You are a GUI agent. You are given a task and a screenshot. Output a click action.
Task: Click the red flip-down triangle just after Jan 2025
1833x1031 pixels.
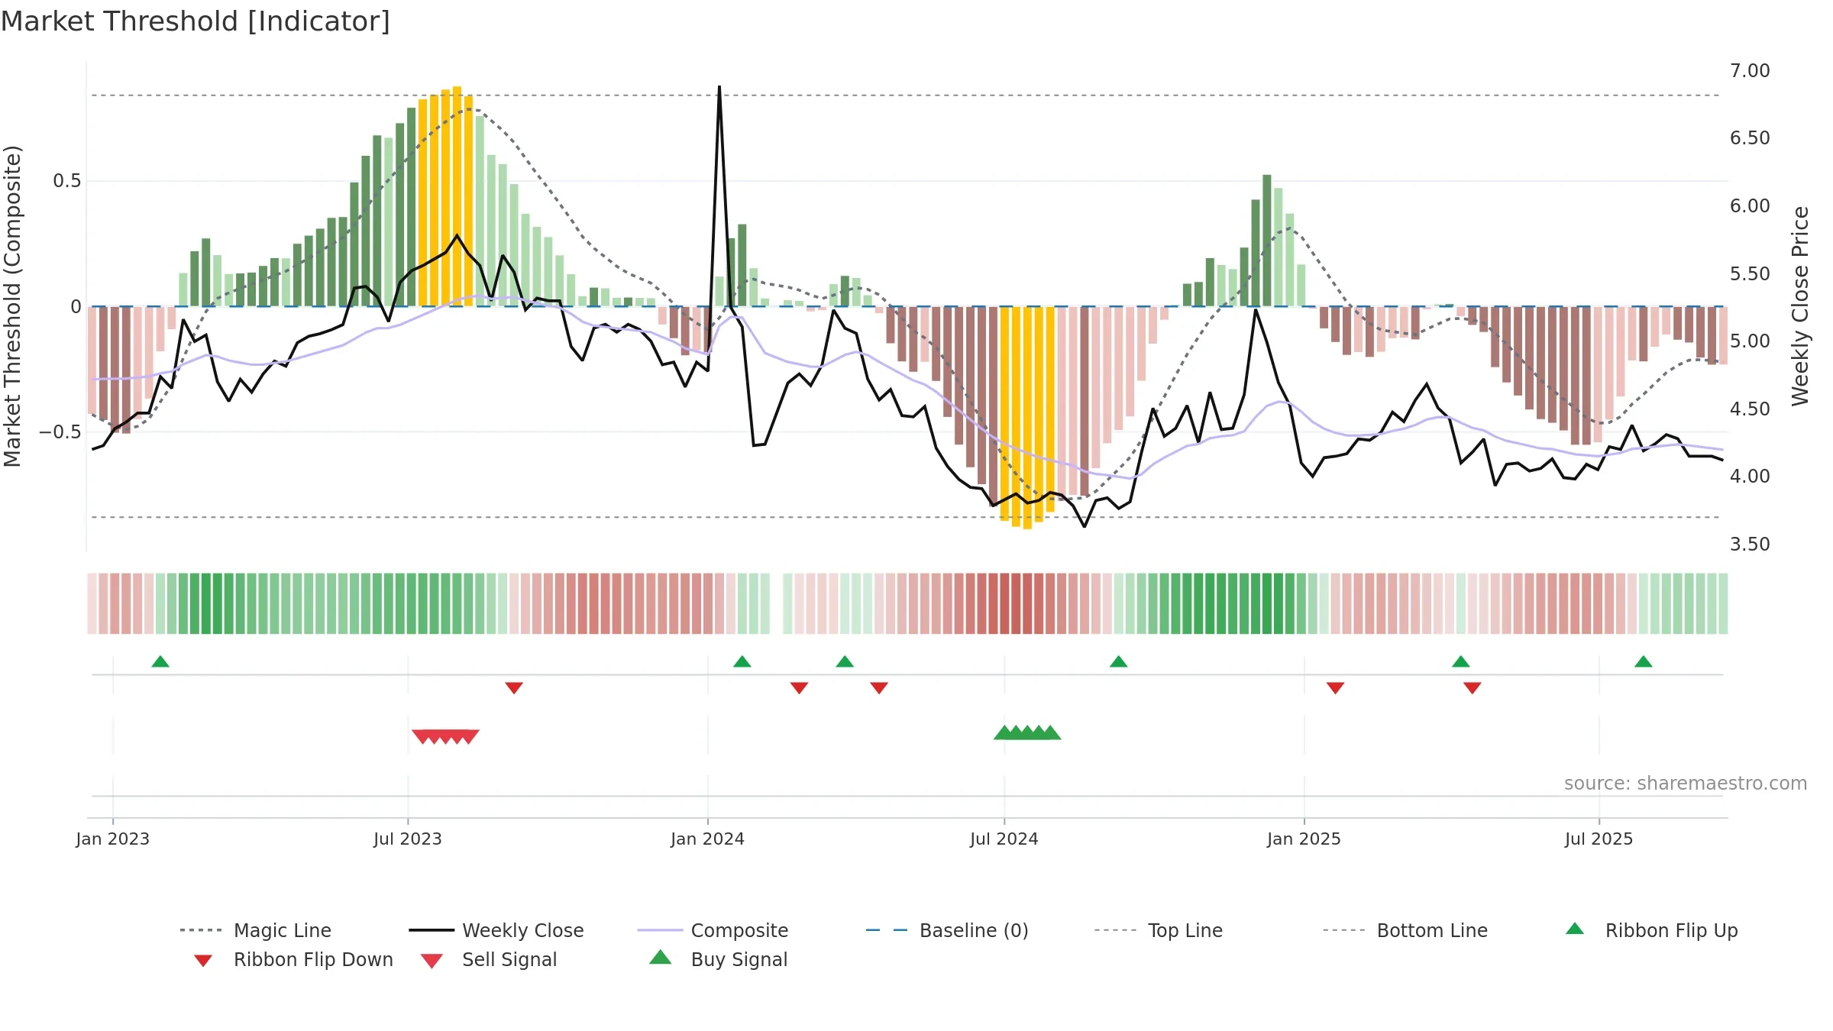(1336, 687)
